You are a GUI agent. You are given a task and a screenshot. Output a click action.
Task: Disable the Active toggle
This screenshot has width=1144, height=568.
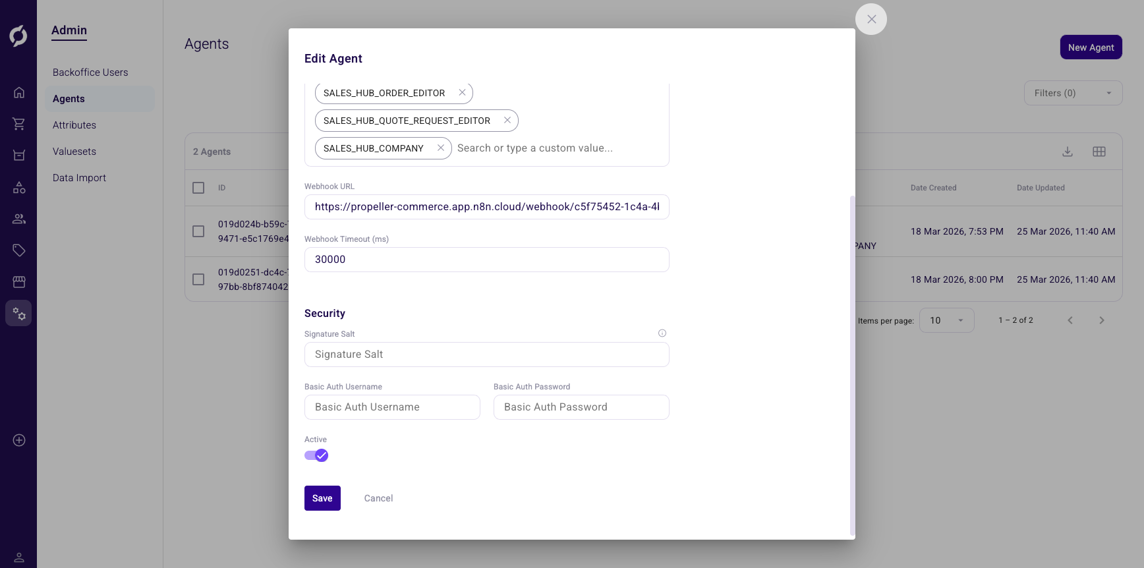coord(316,455)
